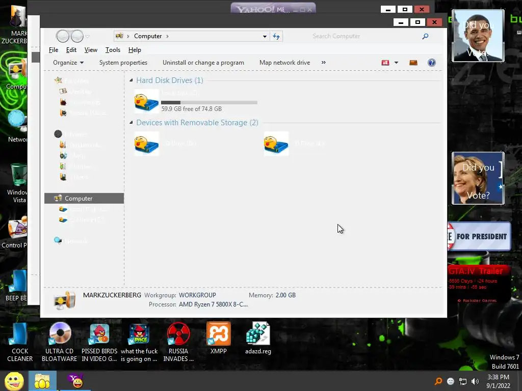The height and width of the screenshot is (391, 522).
Task: Click the AMD Ryzen processor text
Action: pos(213,304)
